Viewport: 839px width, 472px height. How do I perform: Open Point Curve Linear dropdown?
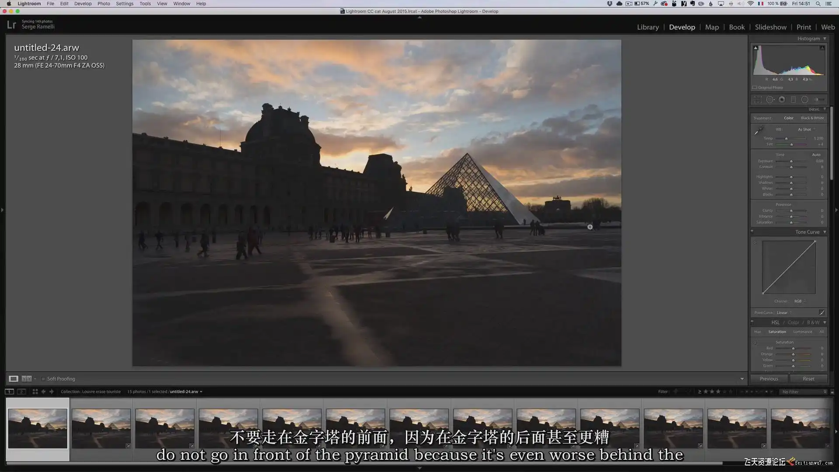pyautogui.click(x=784, y=312)
